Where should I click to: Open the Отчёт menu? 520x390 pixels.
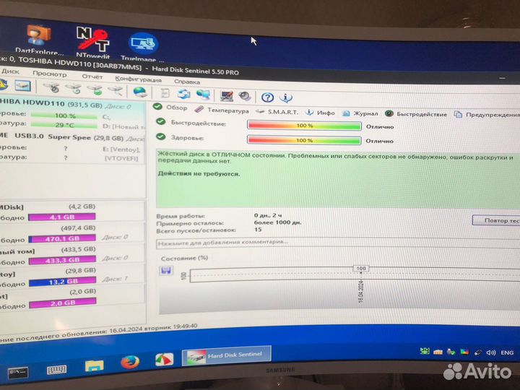pyautogui.click(x=92, y=77)
